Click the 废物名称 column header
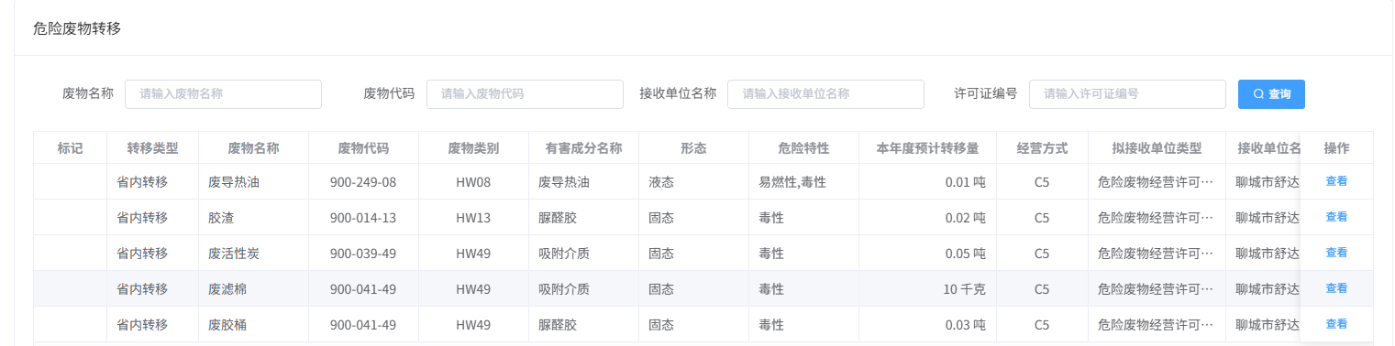The height and width of the screenshot is (346, 1395). pos(253,148)
